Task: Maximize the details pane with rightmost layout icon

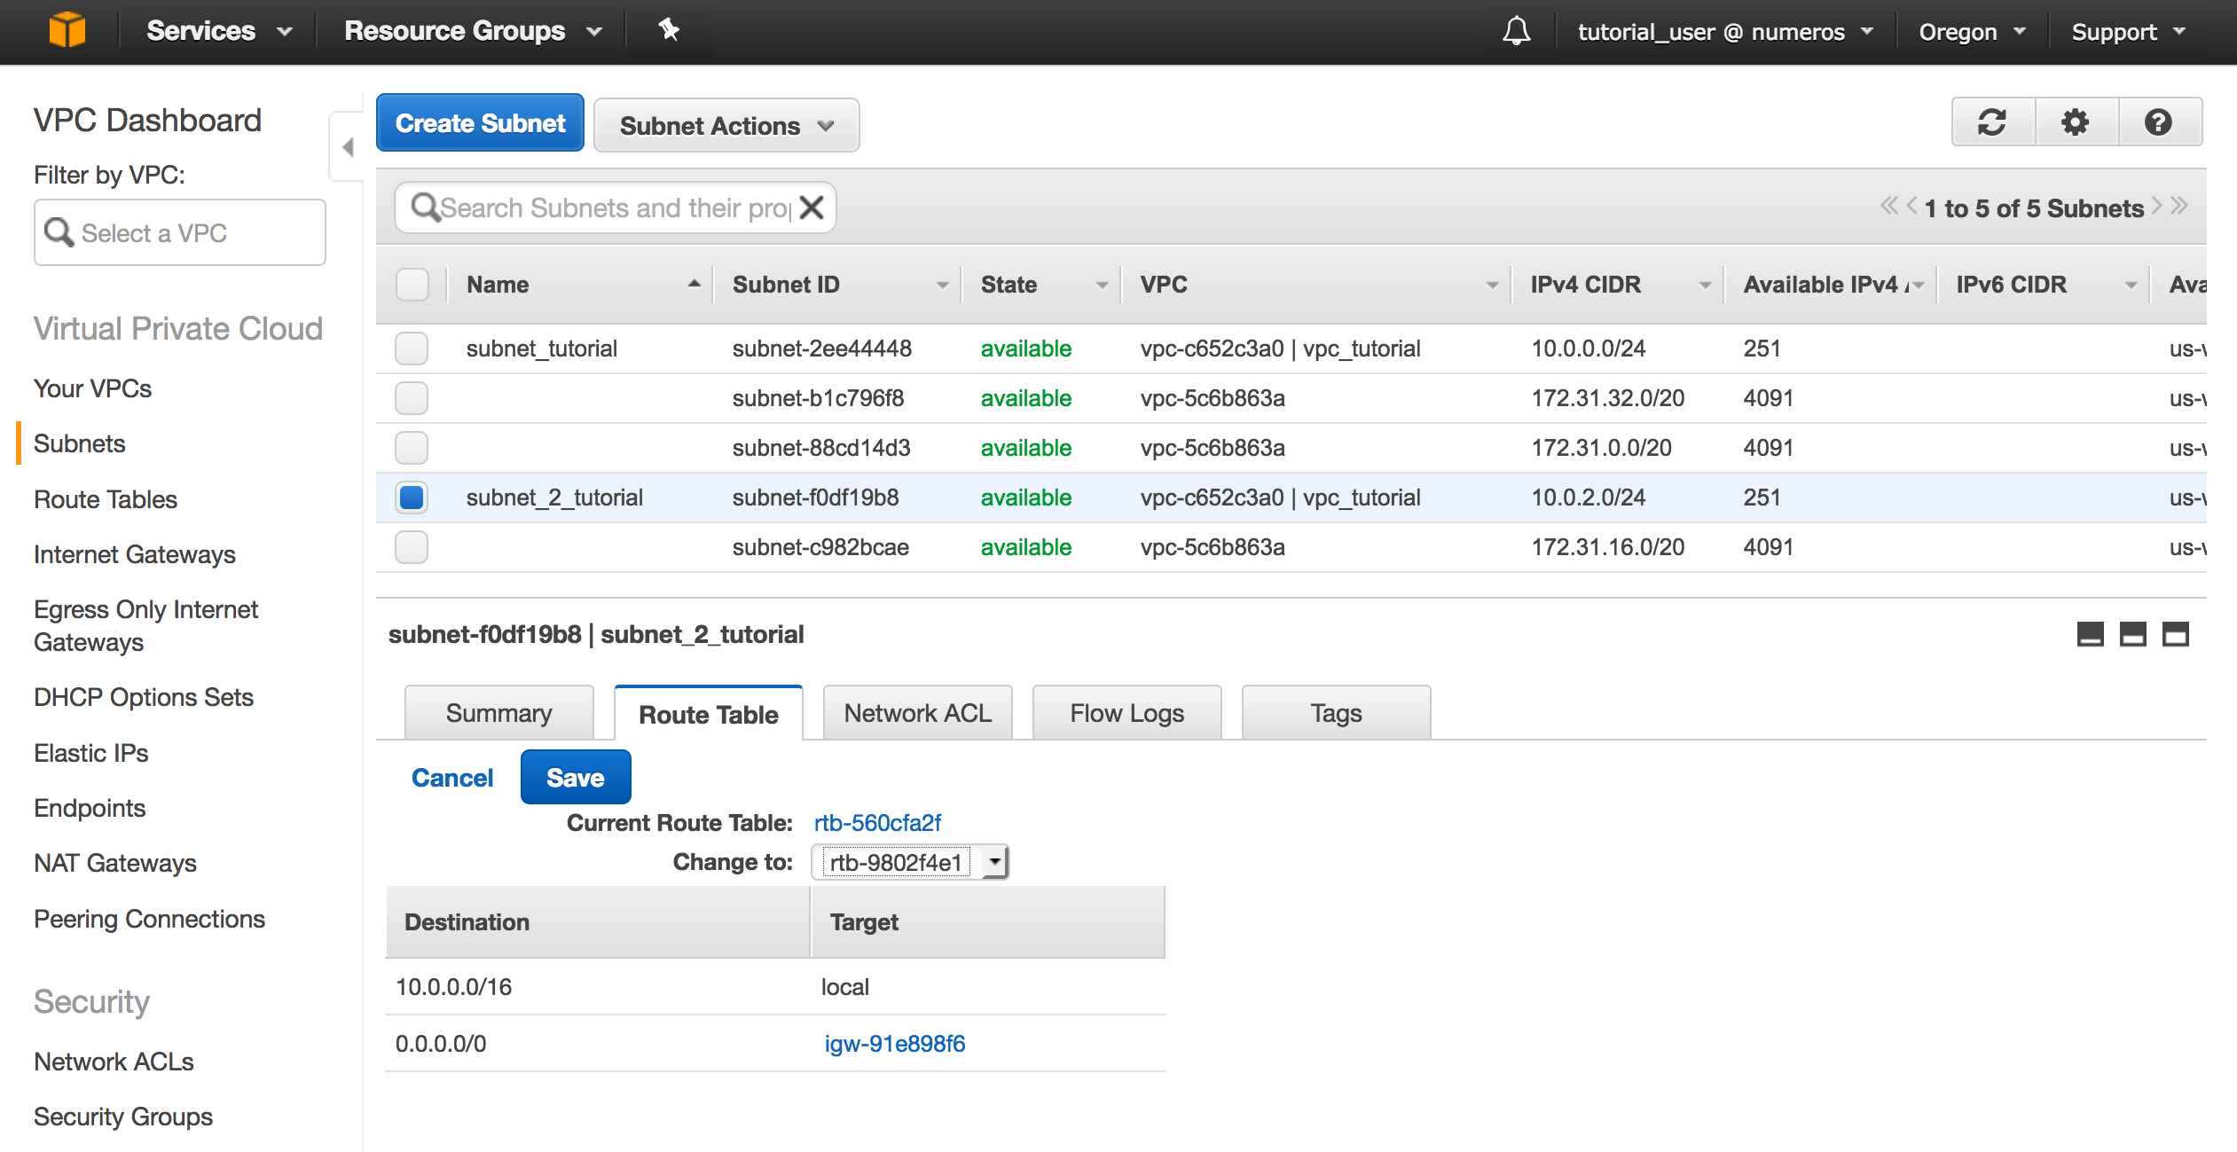Action: 2175,634
